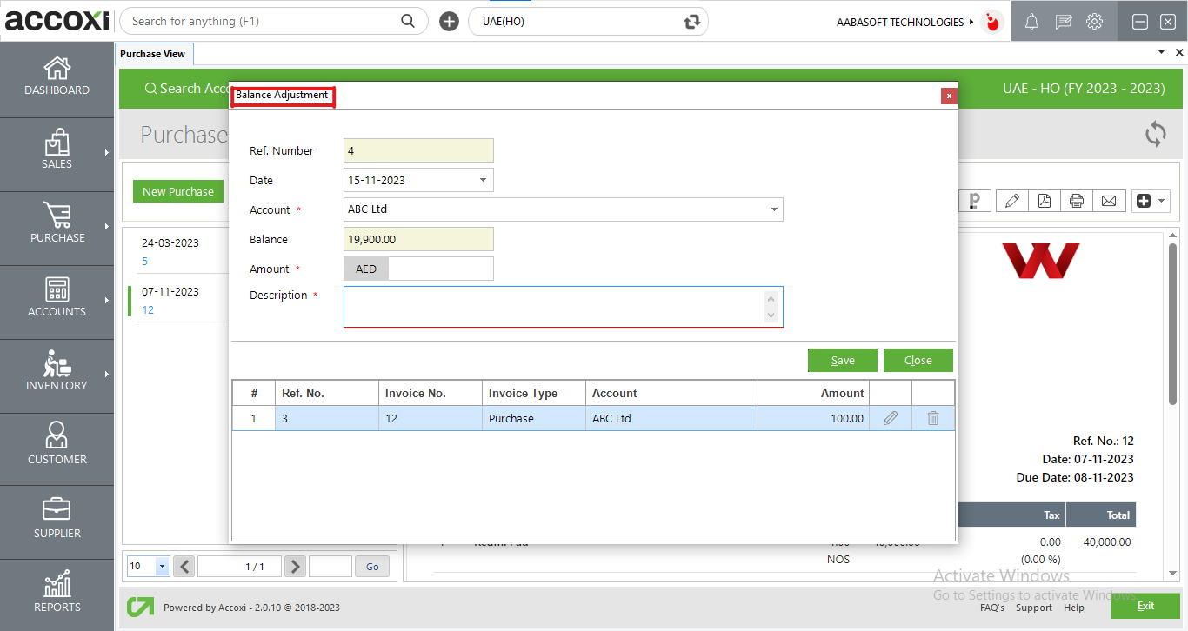This screenshot has width=1188, height=631.
Task: Delete the adjustment row using trash icon
Action: pos(932,418)
